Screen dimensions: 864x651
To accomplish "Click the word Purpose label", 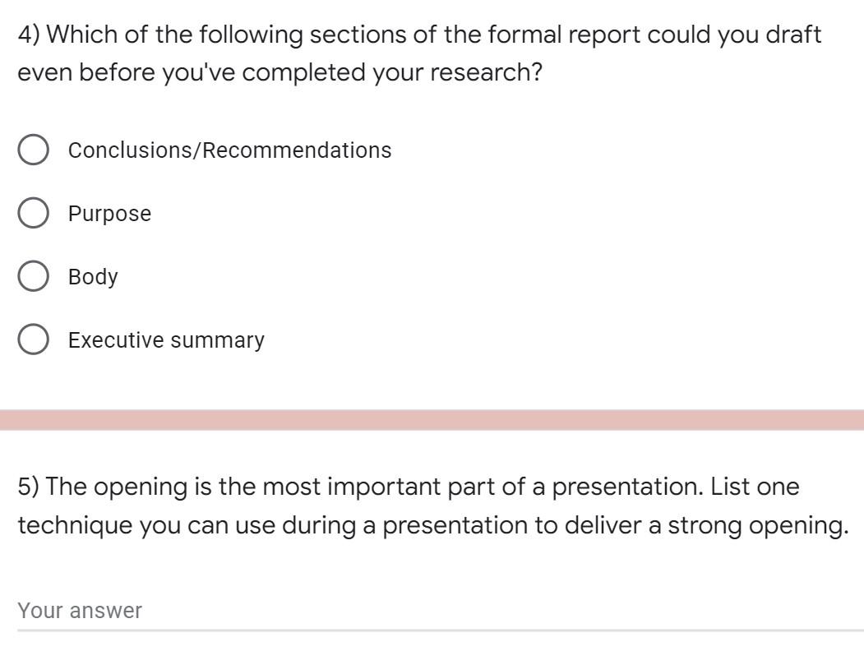I will [x=109, y=214].
